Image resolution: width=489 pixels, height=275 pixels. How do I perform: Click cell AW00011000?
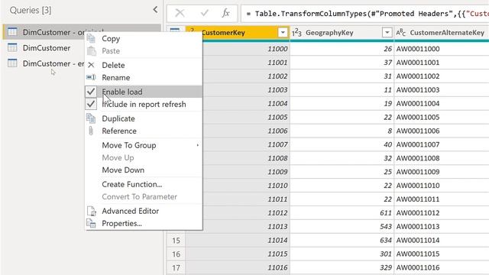pos(418,49)
